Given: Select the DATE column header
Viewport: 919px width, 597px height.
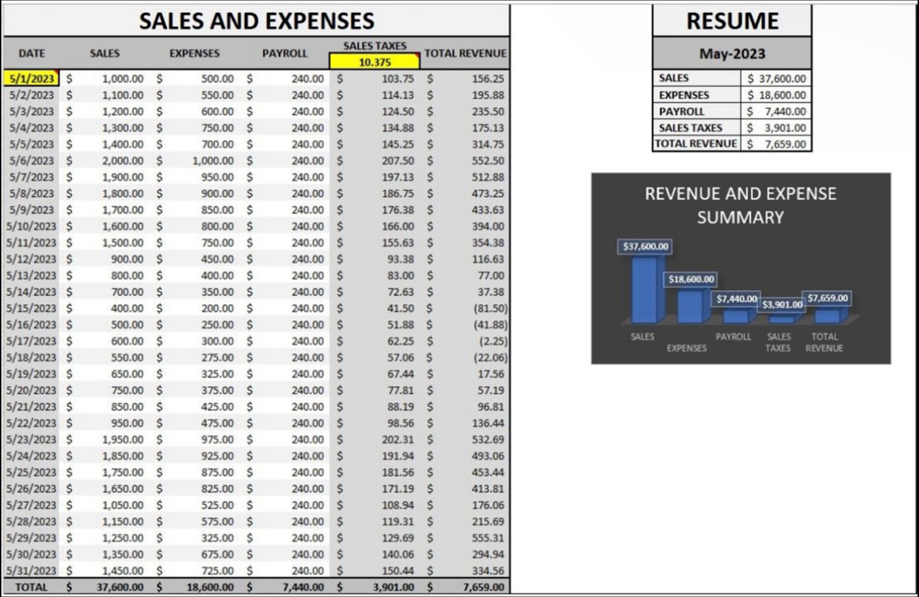Looking at the screenshot, I should [30, 53].
